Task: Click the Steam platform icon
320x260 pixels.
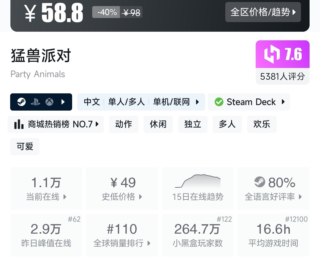Action: (22, 102)
